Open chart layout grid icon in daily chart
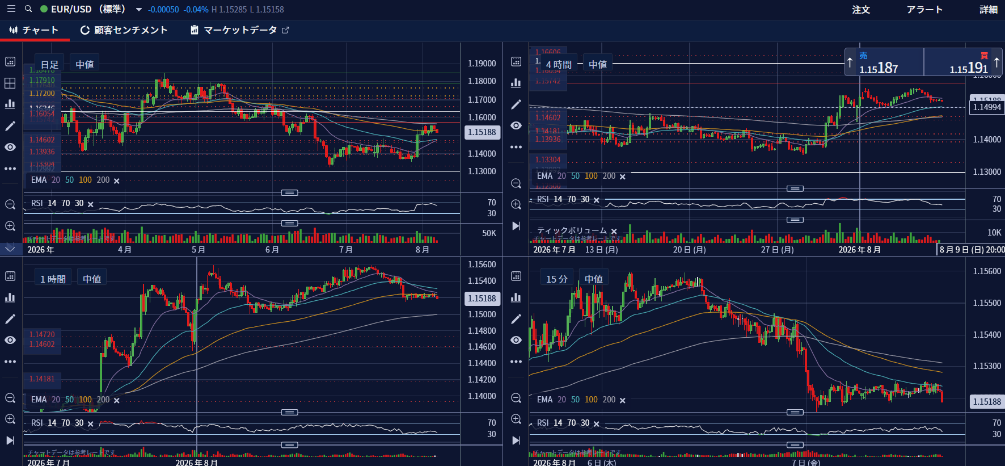This screenshot has height=466, width=1005. [10, 83]
